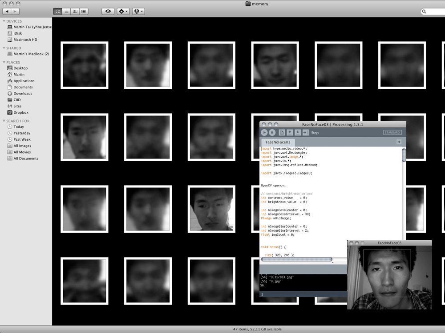Go forward in Finder history
This screenshot has width=445, height=333.
point(15,12)
